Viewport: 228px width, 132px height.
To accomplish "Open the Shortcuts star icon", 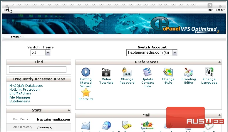I will [85, 92].
